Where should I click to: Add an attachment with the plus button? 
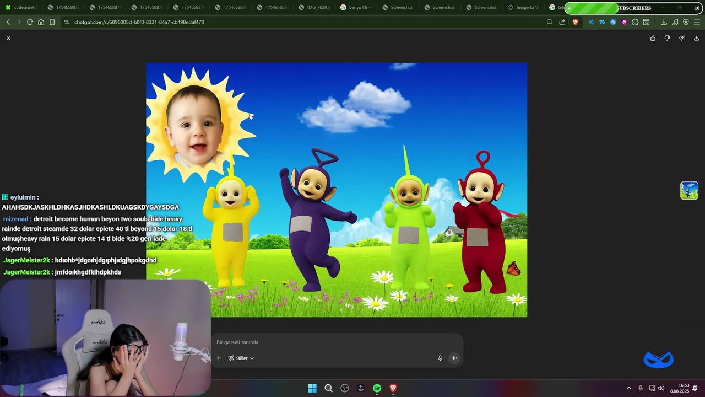coord(219,358)
